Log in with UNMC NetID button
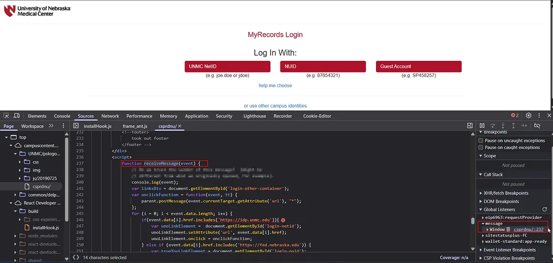The image size is (553, 263). pos(227,66)
